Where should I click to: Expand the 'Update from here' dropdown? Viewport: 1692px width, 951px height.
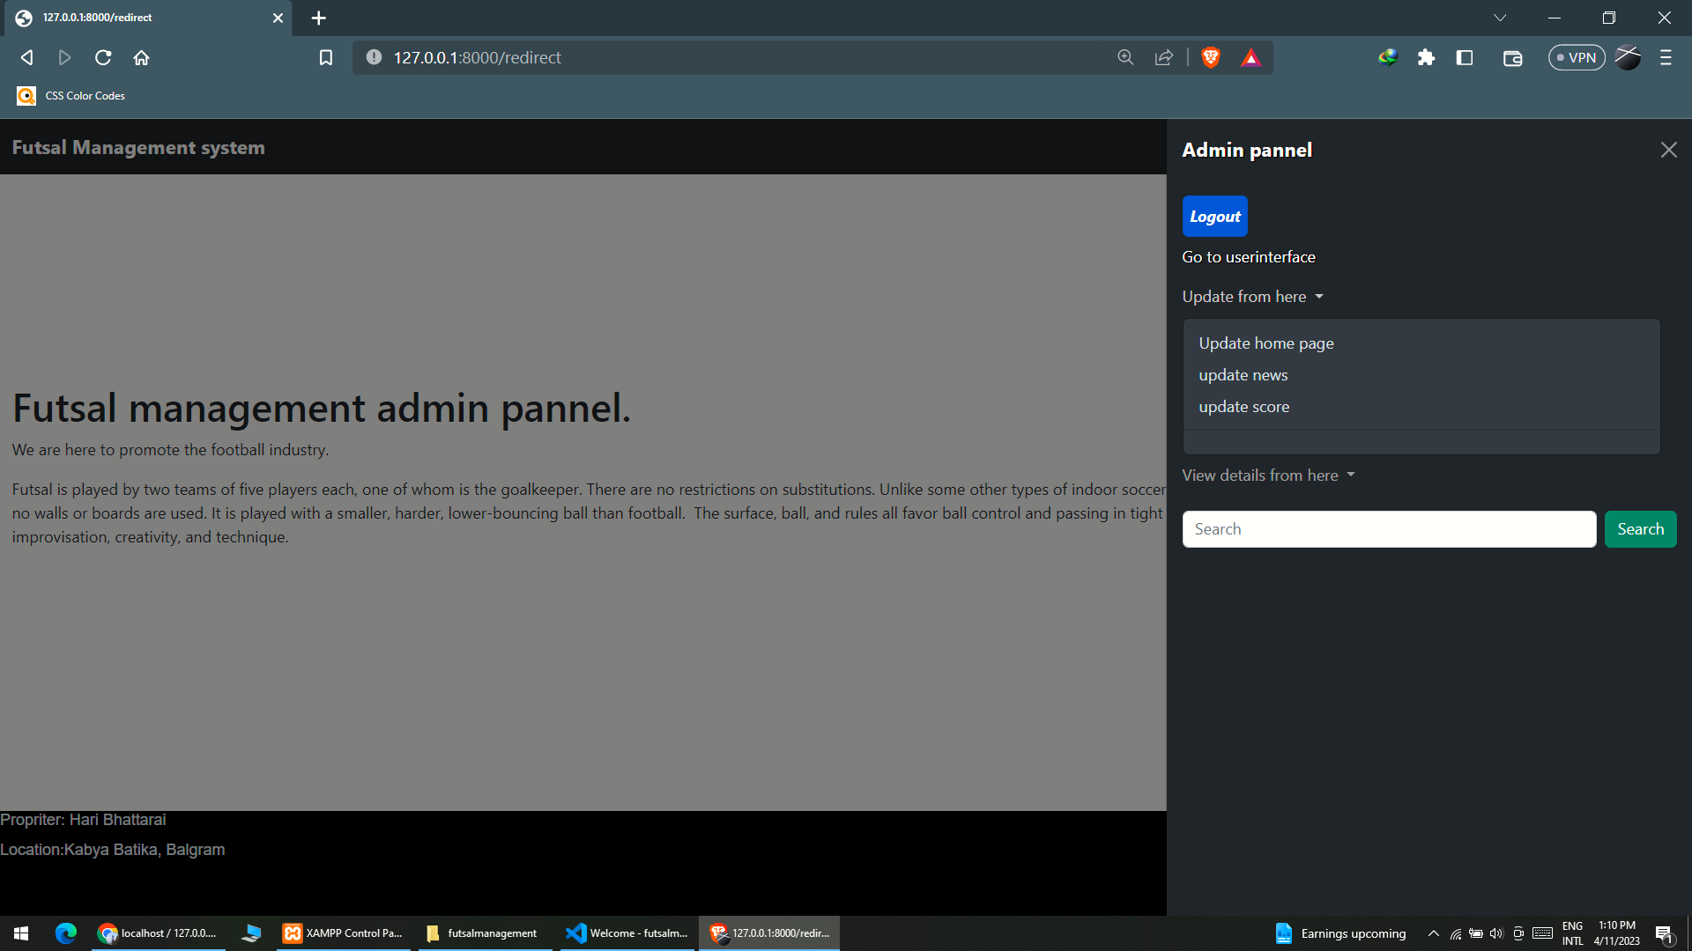(1252, 297)
